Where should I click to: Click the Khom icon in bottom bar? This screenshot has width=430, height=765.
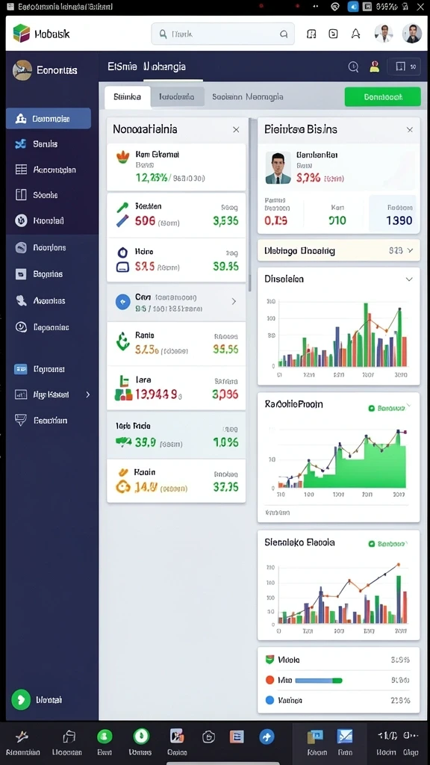pyautogui.click(x=316, y=736)
